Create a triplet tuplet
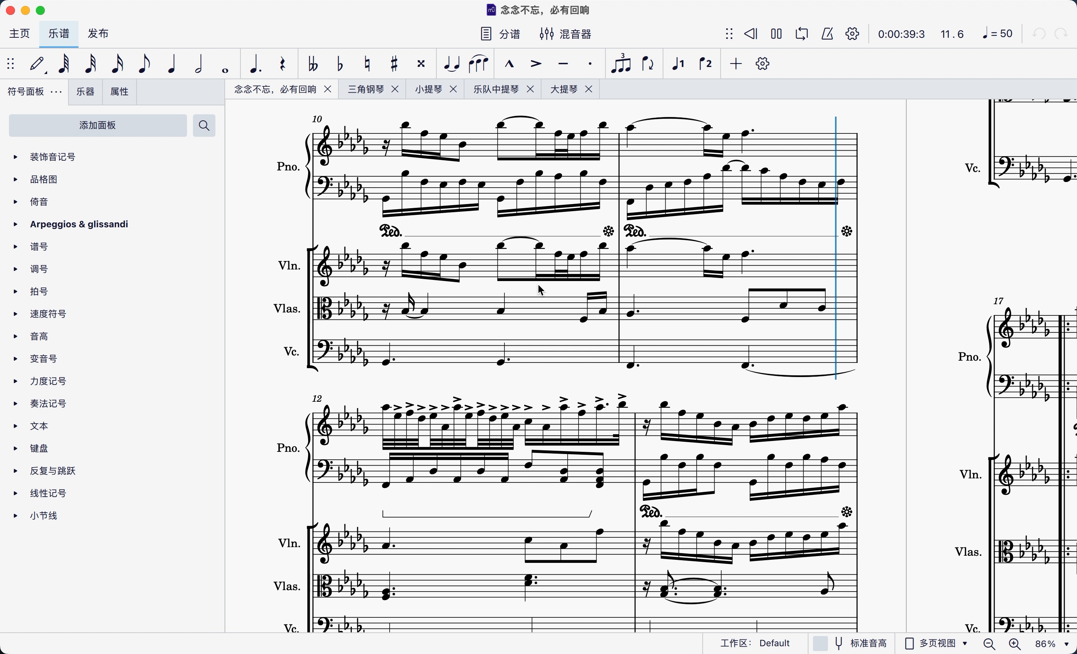 pyautogui.click(x=621, y=64)
